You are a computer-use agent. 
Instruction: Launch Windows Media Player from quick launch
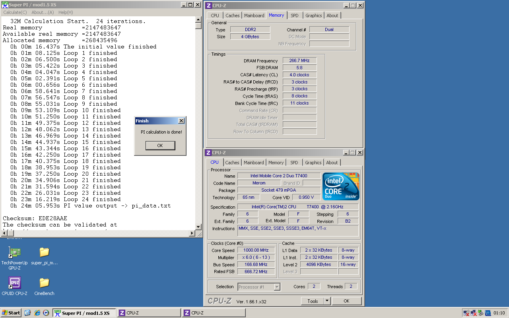point(46,313)
